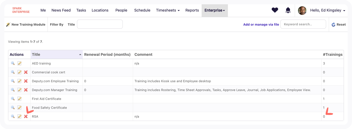This screenshot has height=129, width=352.
Task: Click comment 'Training includes Kiosk use and Employee desktop'
Action: (173, 81)
